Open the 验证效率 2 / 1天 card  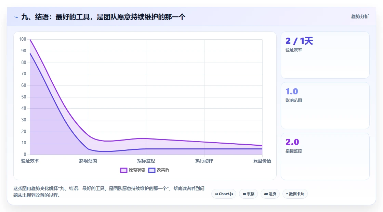(325, 55)
